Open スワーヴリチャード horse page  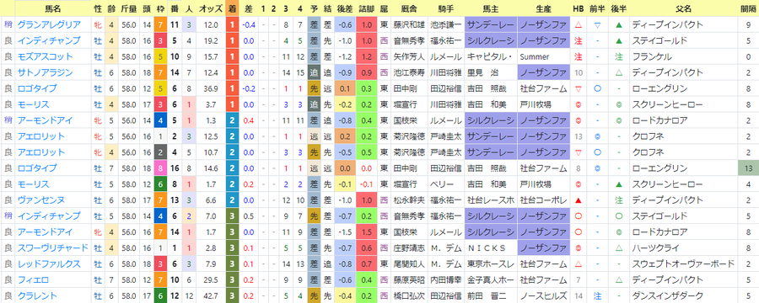53,248
